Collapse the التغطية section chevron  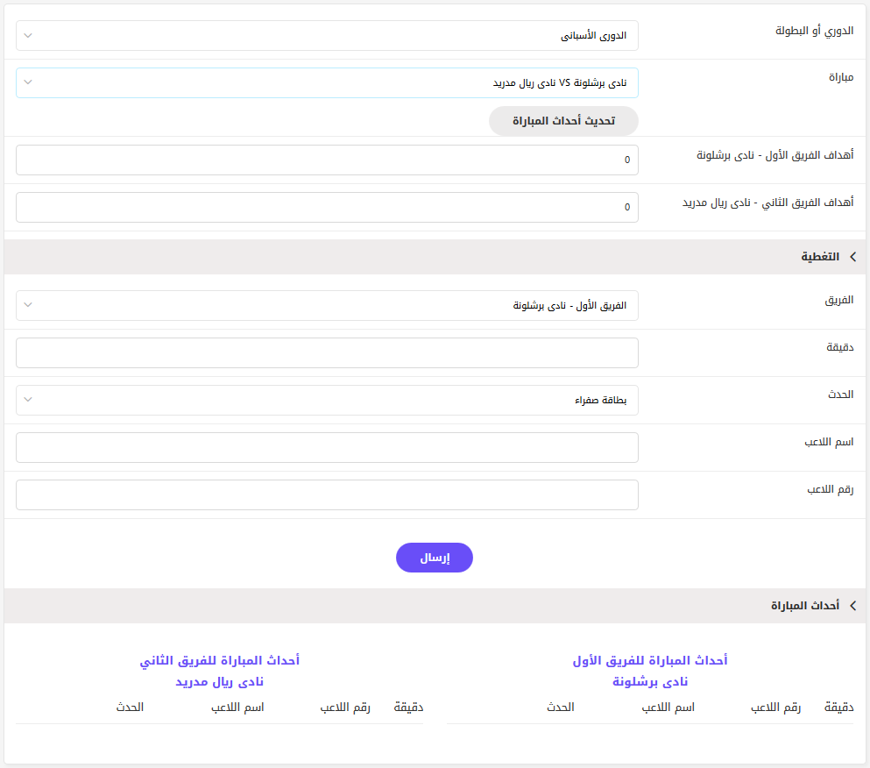pyautogui.click(x=852, y=257)
